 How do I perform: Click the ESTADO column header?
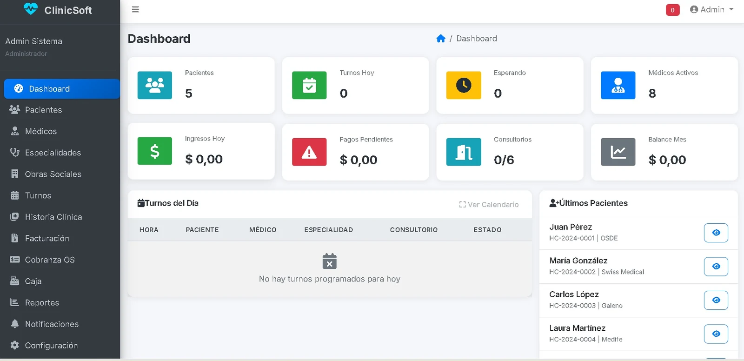click(487, 230)
